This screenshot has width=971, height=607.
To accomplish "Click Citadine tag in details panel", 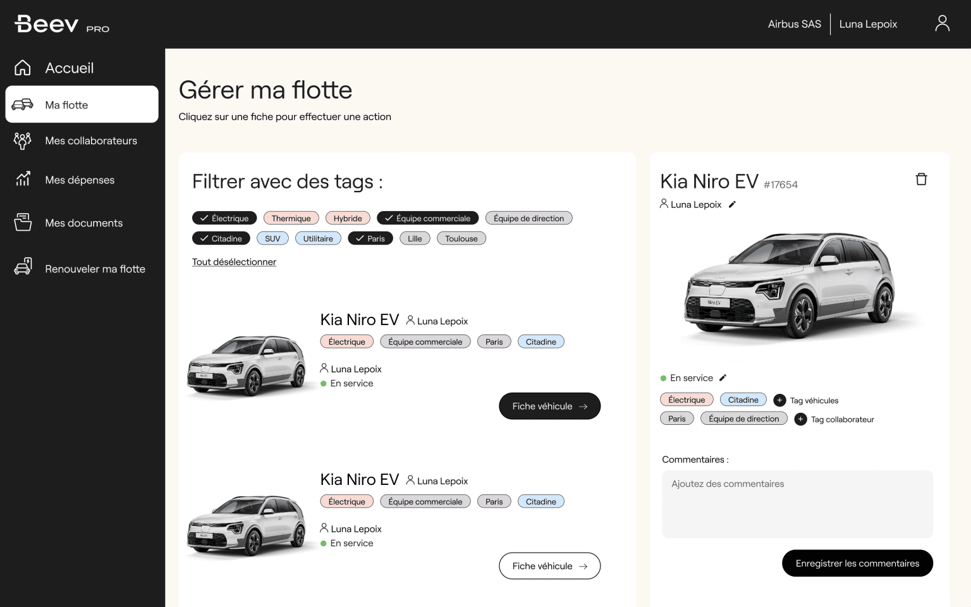I will coord(743,400).
